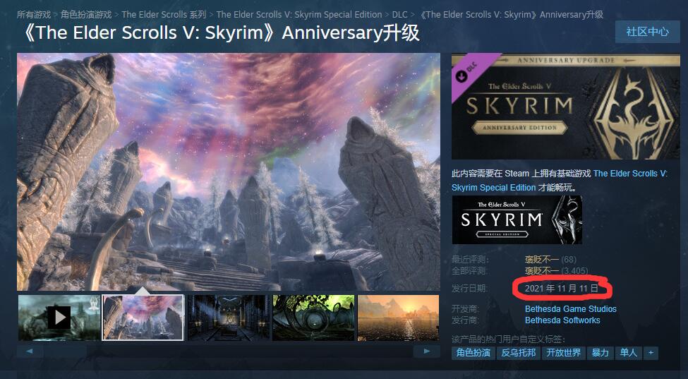Image resolution: width=688 pixels, height=379 pixels.
Task: Go to The Elder Scrolls 系列 breadcrumb
Action: (x=164, y=15)
